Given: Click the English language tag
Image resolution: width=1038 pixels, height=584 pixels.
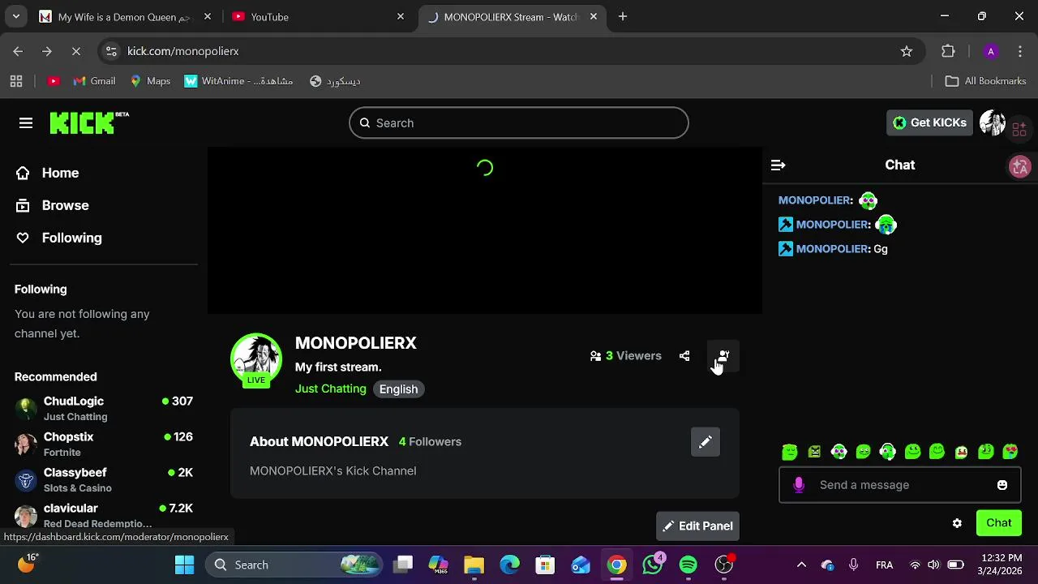Looking at the screenshot, I should coord(398,389).
